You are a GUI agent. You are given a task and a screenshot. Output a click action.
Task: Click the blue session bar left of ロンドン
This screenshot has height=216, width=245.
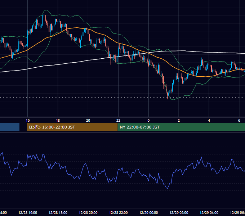coord(10,127)
